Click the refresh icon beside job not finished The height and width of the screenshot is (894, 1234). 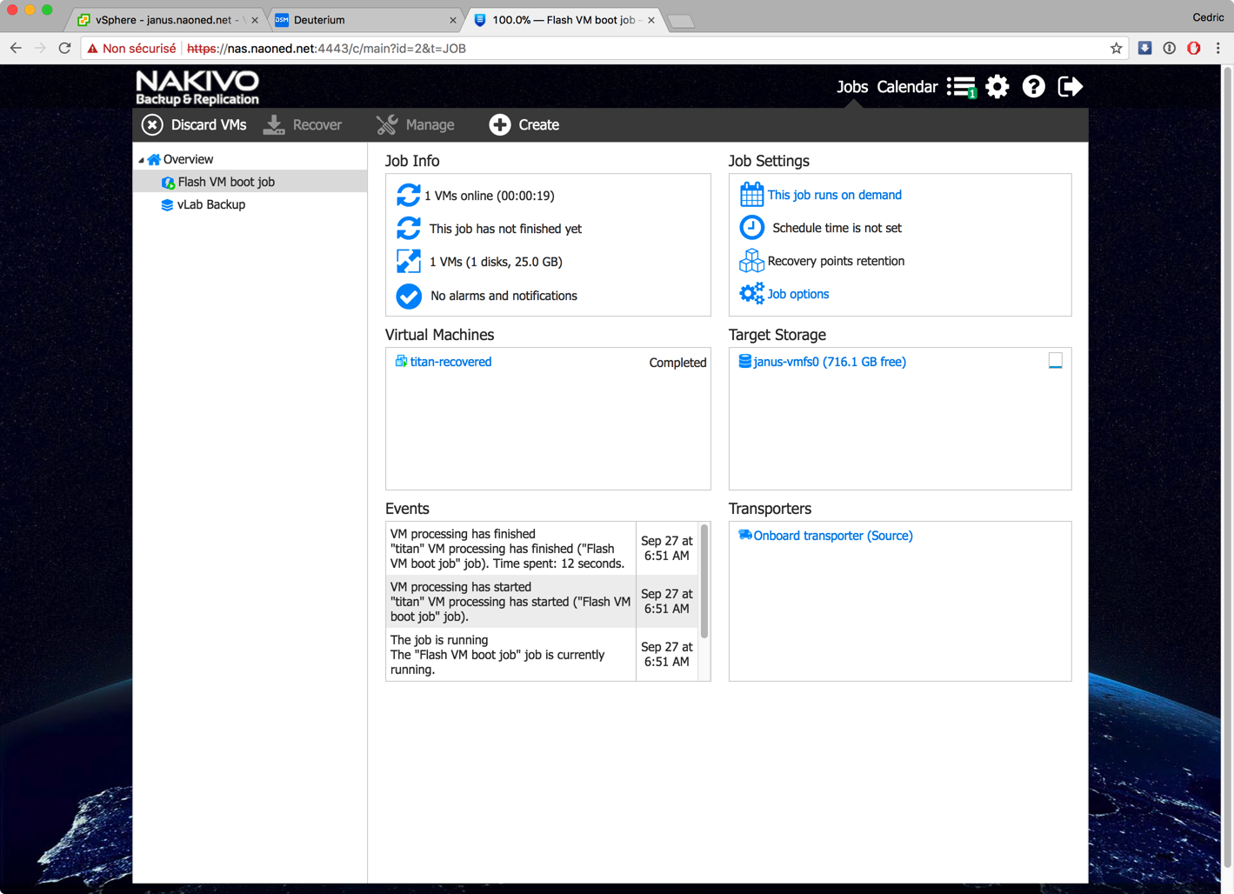click(x=408, y=229)
